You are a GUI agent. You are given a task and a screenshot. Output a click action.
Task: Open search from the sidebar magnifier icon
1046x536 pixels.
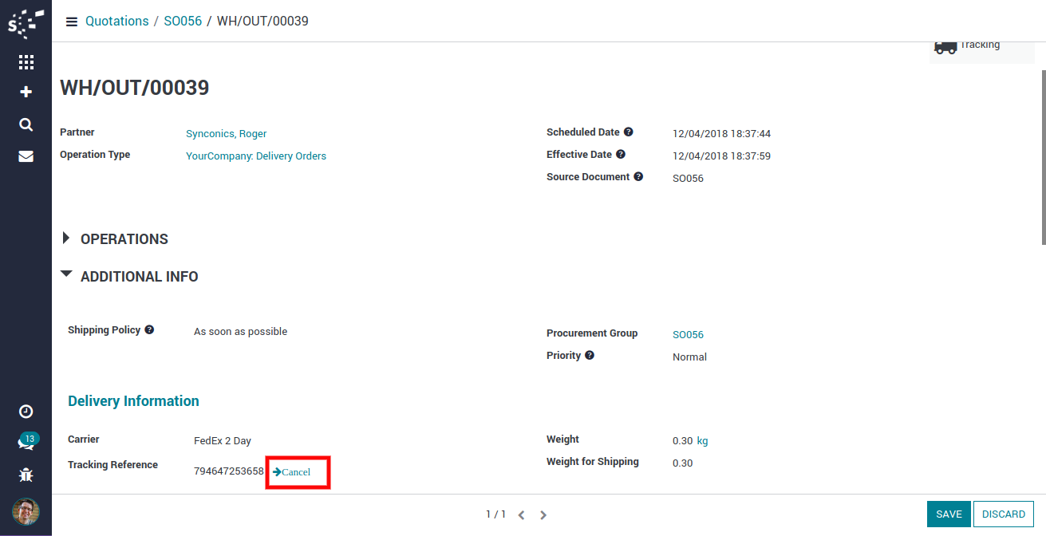tap(26, 124)
